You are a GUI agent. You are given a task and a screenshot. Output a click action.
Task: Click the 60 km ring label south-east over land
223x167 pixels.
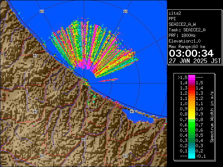pyautogui.click(x=125, y=156)
